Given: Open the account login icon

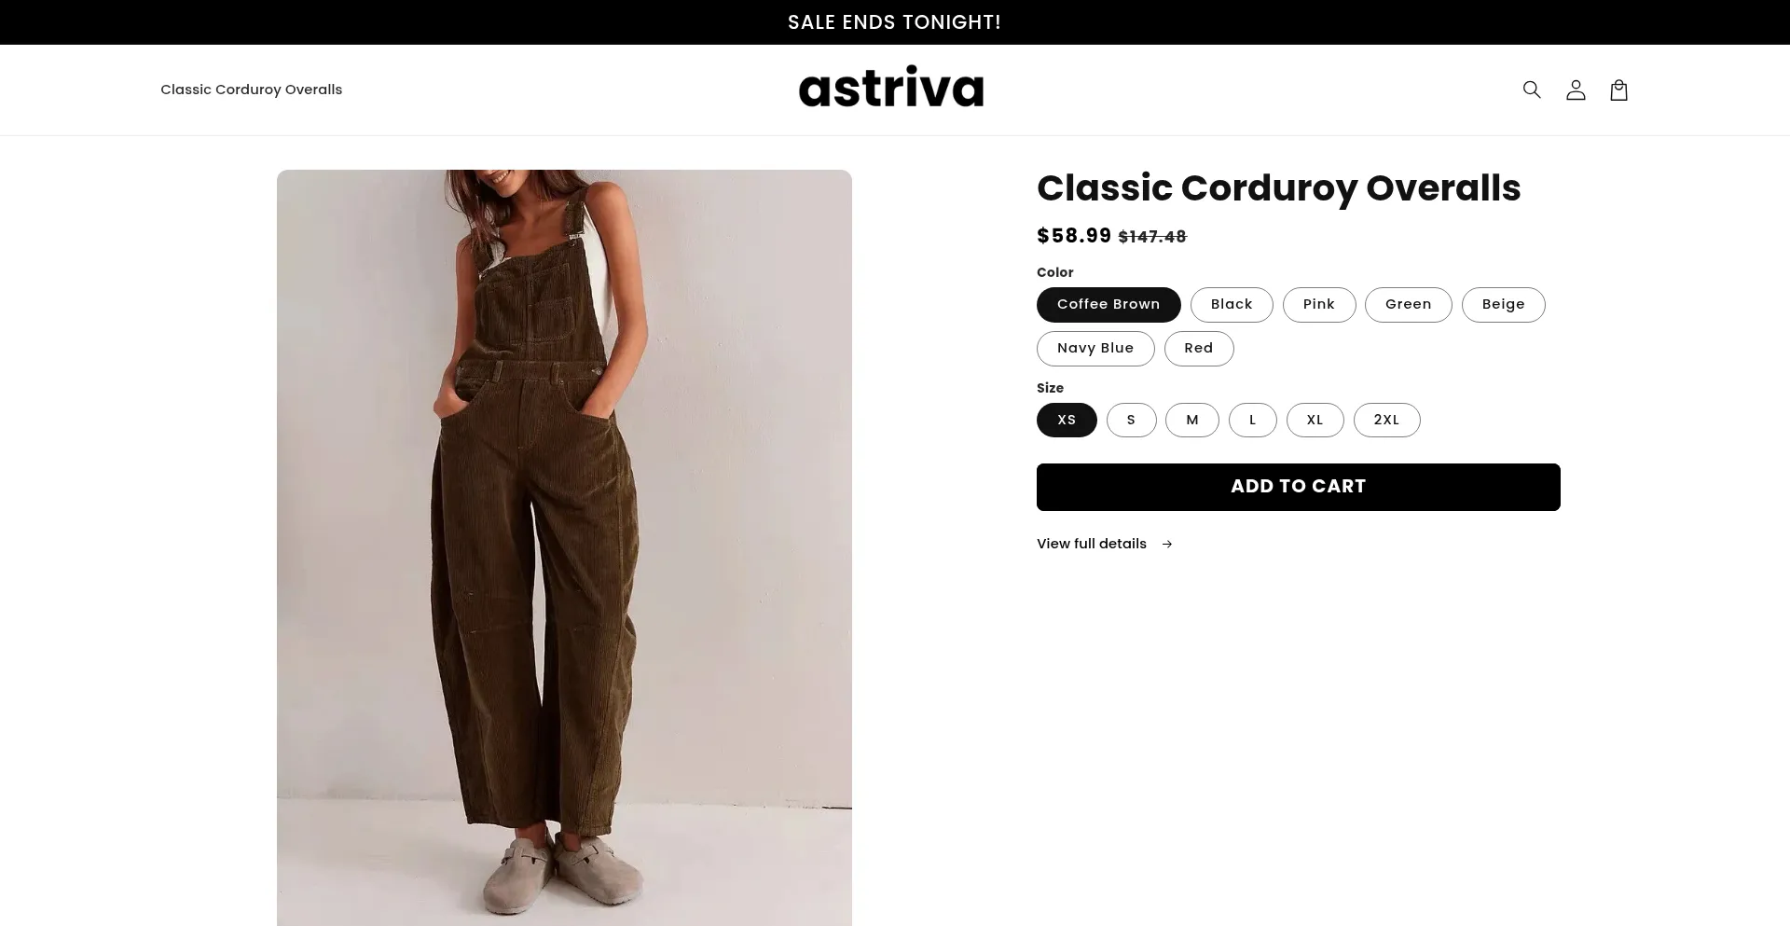Looking at the screenshot, I should 1576,90.
